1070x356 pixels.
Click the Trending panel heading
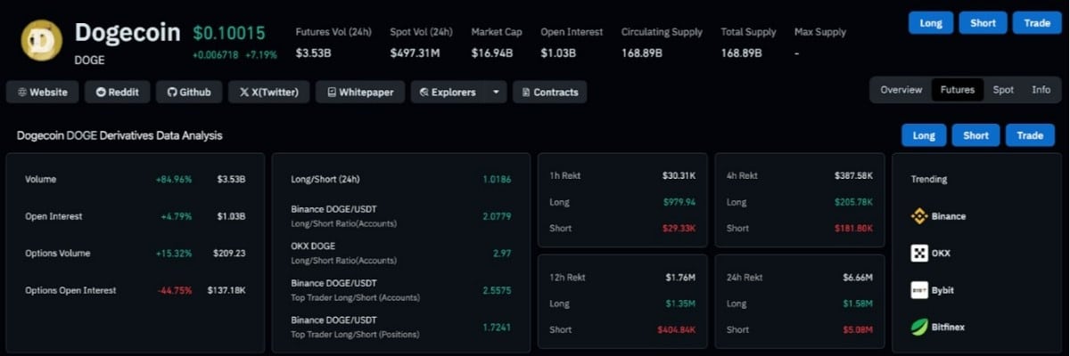928,179
